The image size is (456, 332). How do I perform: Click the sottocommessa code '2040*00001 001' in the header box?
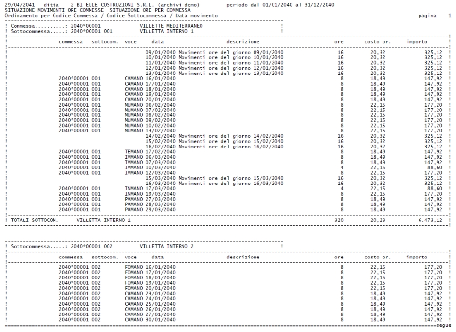point(91,31)
